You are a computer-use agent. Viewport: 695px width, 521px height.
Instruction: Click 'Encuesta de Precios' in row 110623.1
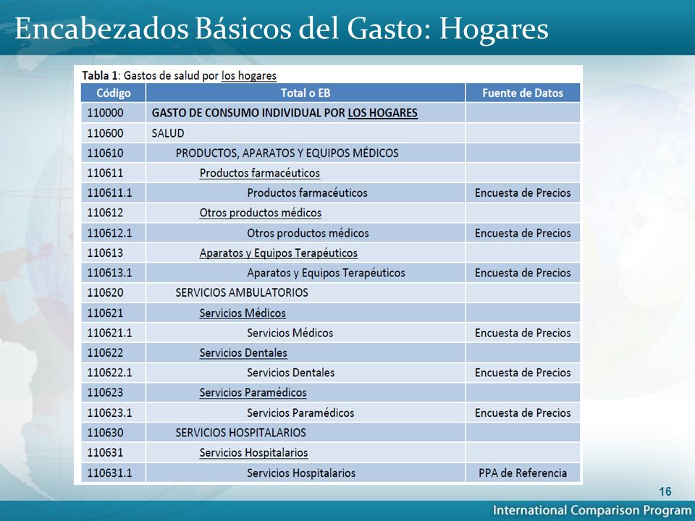point(523,413)
